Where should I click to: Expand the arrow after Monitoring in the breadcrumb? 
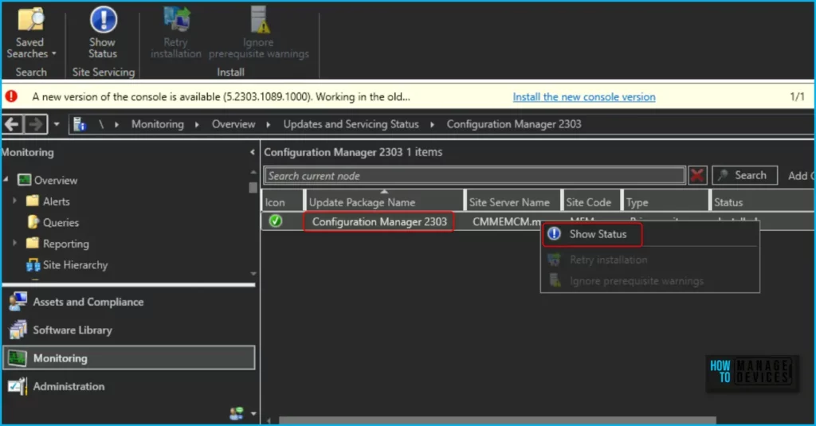[x=198, y=124]
